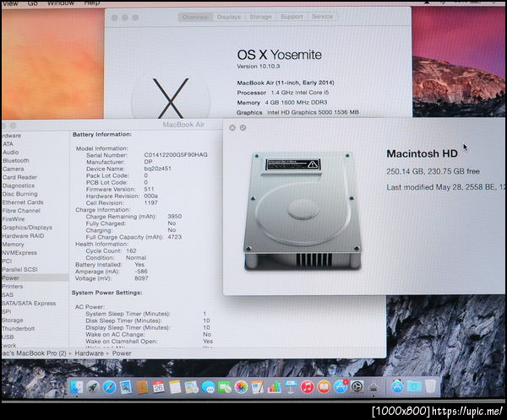Screen dimensions: 507x420
Task: Switch to Service tab
Action: 322,17
